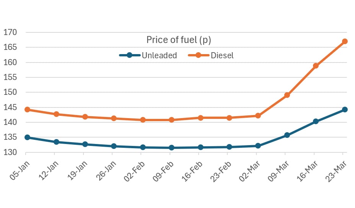Select the Unleaded data point for 23-Mar
This screenshot has height=208, width=355.
(x=345, y=109)
